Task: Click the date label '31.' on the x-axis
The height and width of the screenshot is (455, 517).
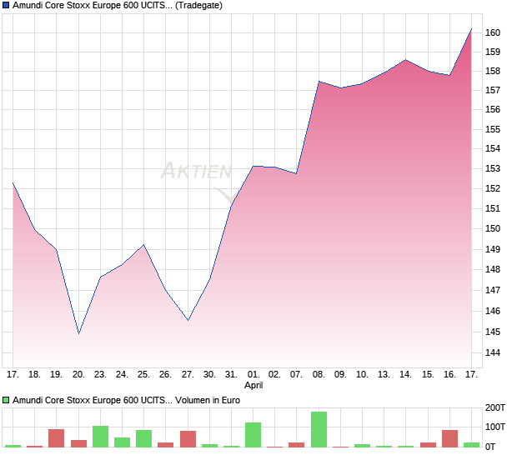Action: coord(231,375)
